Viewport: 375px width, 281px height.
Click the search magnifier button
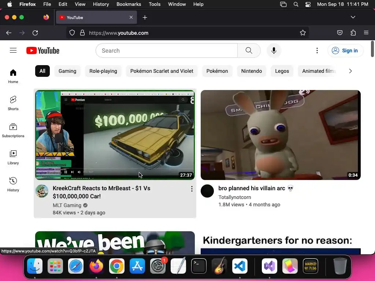click(249, 50)
